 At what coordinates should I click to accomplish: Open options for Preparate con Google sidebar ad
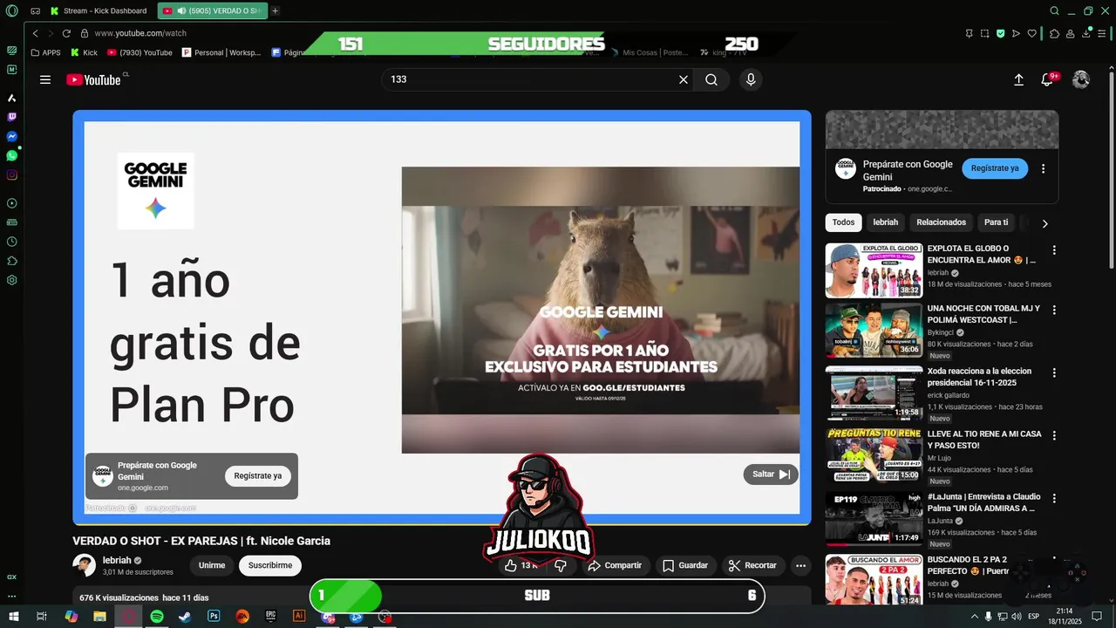click(x=1043, y=169)
